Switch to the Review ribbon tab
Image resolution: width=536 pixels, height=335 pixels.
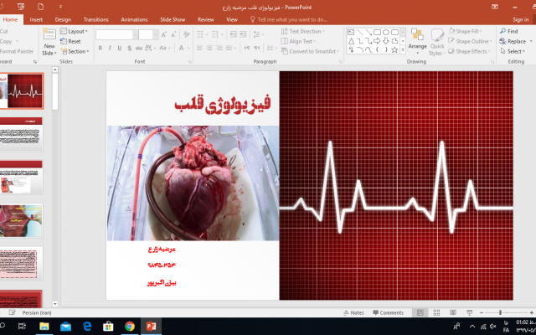coord(206,19)
